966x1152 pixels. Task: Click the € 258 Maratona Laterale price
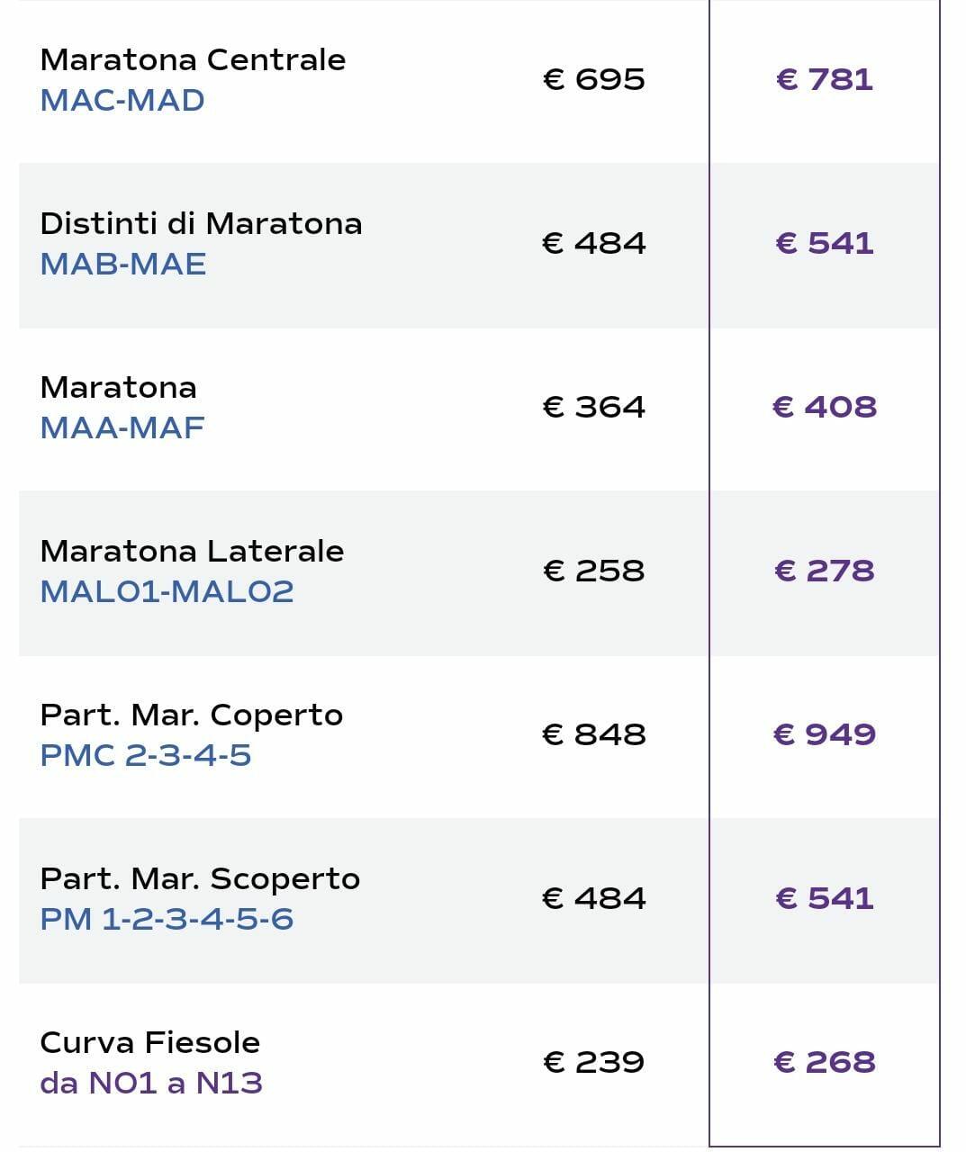tap(594, 571)
